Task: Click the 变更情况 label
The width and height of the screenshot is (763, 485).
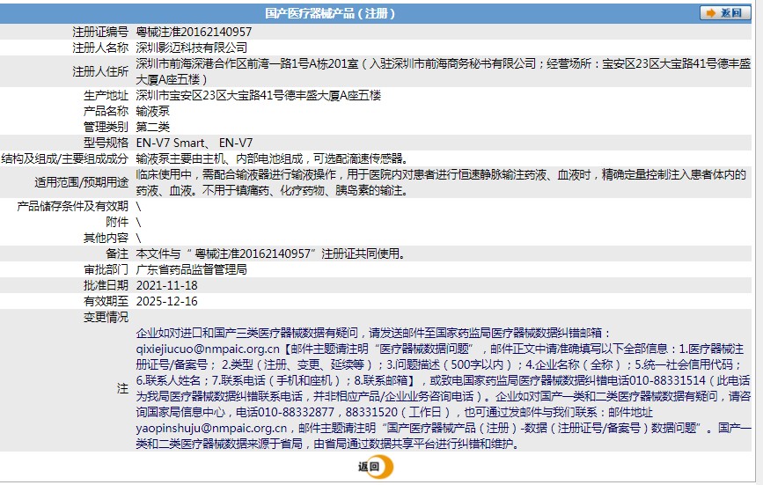Action: [106, 317]
